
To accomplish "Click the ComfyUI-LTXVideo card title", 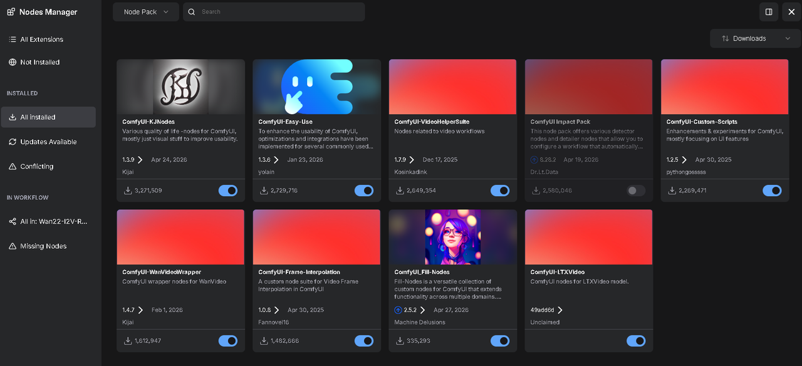I will pos(557,272).
